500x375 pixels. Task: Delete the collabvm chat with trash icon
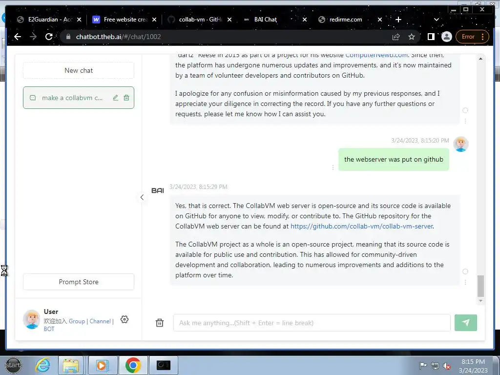tap(126, 98)
